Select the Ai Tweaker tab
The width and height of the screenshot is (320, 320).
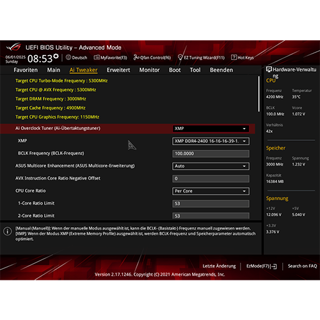[83, 70]
